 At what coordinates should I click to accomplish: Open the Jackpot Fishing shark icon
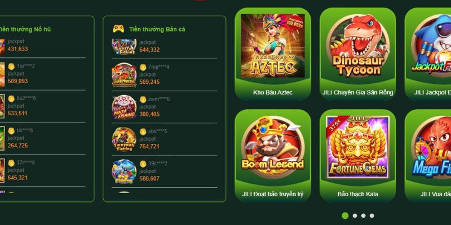[x=431, y=46]
